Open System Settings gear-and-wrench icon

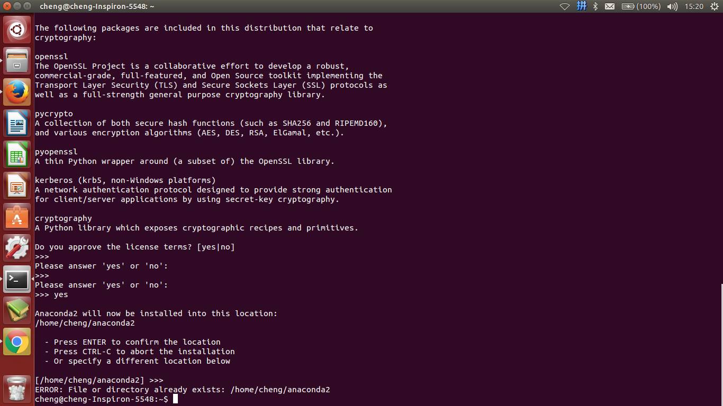[x=17, y=248]
